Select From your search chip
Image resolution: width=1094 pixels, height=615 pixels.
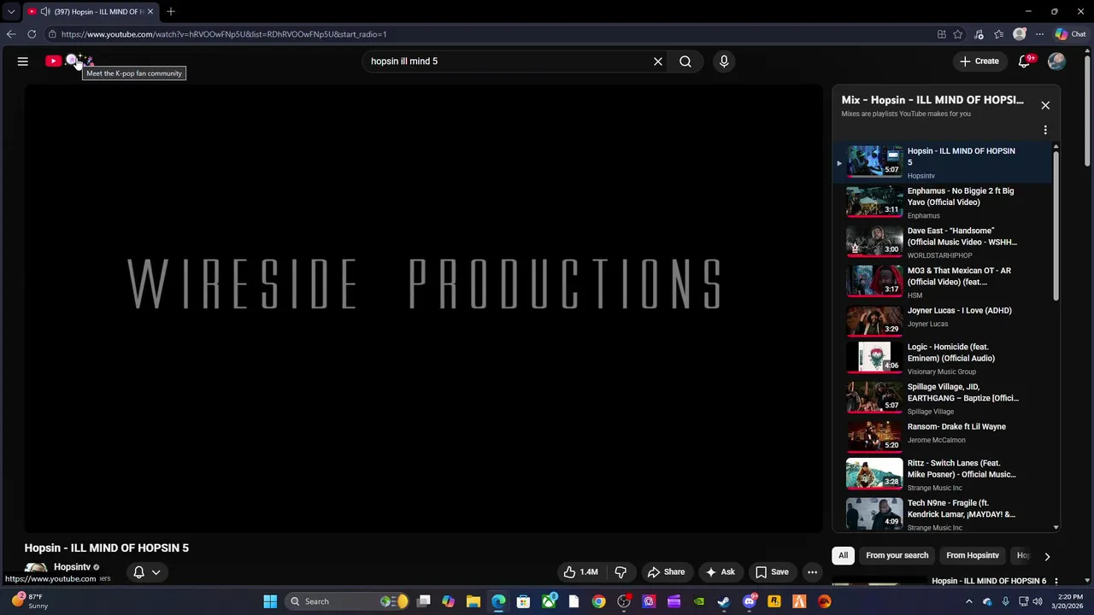click(x=897, y=555)
